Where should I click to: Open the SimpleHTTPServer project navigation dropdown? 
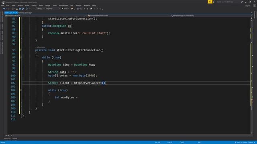click(x=45, y=16)
